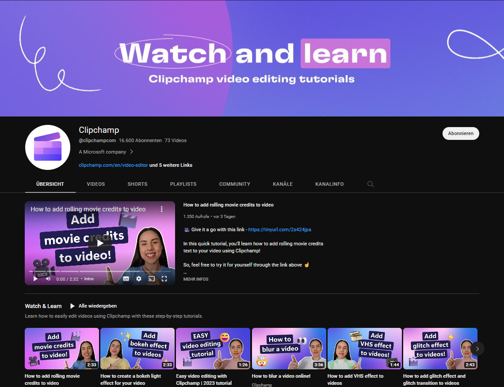The width and height of the screenshot is (504, 387).
Task: Click the 'How to blur a video online!' title
Action: point(281,376)
